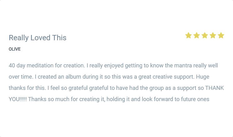
Task: Click the phrase "holding it" in the review
Action: (119, 99)
